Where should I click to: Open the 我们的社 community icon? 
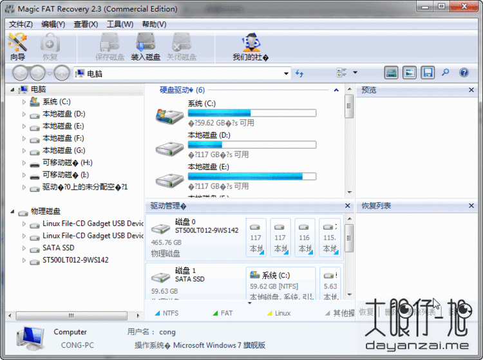pos(251,47)
